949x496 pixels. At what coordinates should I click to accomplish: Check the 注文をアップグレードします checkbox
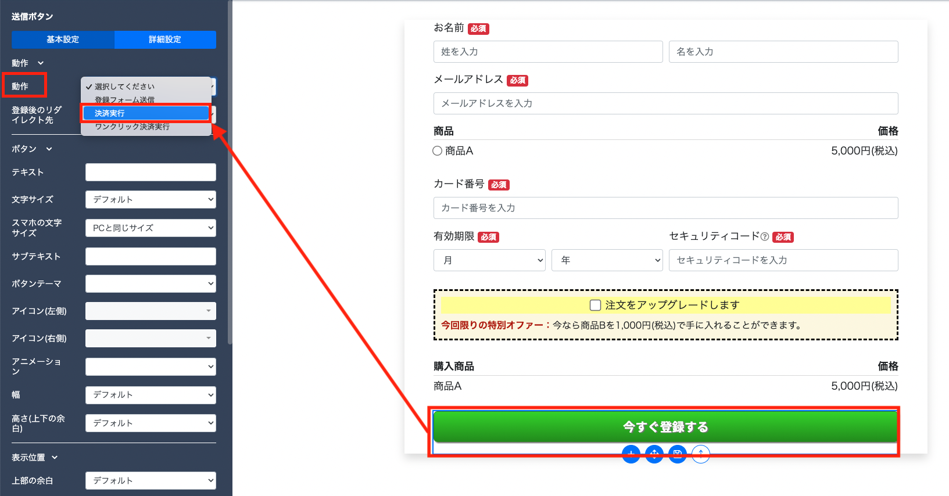(595, 305)
